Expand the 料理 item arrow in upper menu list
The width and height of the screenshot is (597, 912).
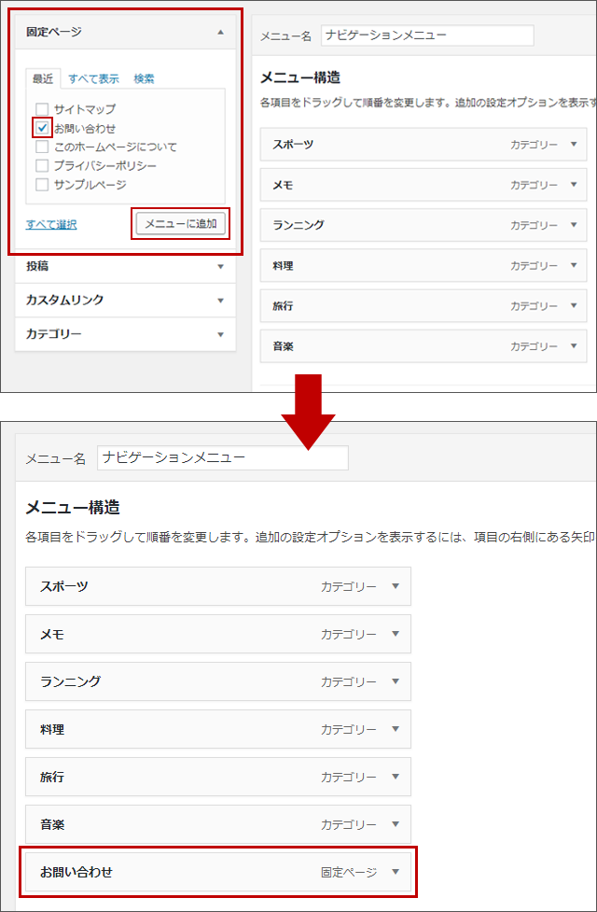click(x=574, y=266)
